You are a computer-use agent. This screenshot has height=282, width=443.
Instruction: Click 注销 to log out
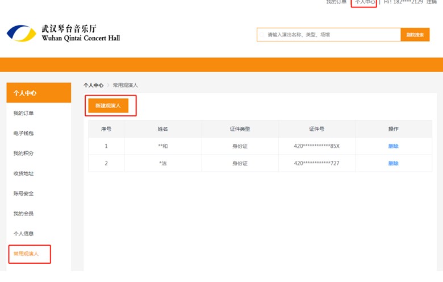pos(432,2)
